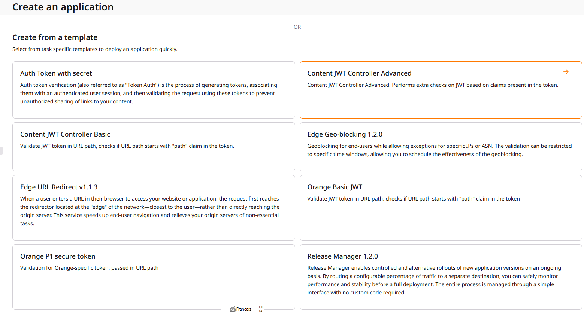Click the dotted grip of the language bar
The width and height of the screenshot is (584, 312).
pos(223,309)
